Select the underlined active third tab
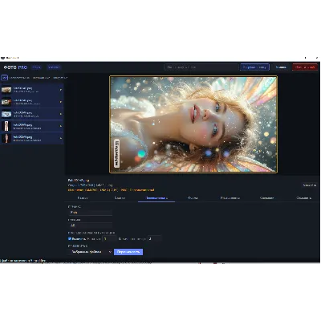The height and width of the screenshot is (321, 321). tap(156, 198)
